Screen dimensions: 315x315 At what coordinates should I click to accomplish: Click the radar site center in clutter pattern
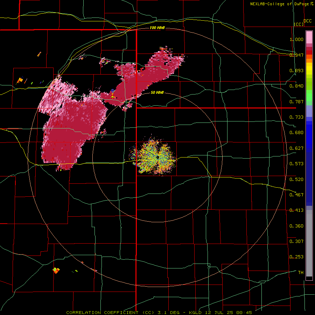[158, 157]
